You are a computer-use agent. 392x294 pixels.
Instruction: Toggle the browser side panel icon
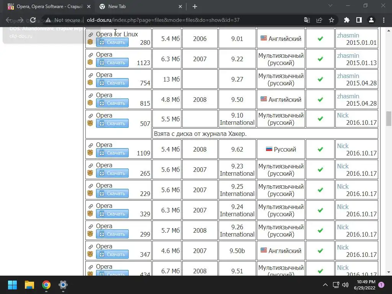[x=359, y=20]
